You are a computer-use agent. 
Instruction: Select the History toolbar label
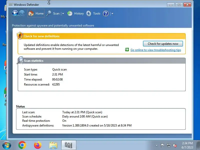coord(79,13)
